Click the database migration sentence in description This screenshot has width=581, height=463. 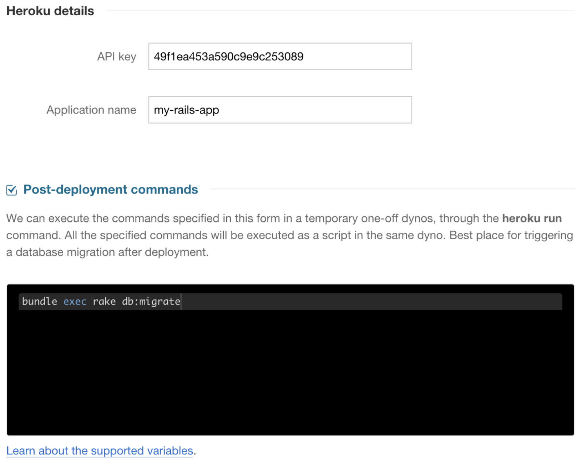[107, 252]
